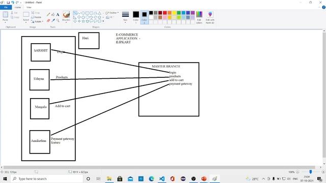Click the Windows search box
The width and height of the screenshot is (326, 183).
pos(46,178)
